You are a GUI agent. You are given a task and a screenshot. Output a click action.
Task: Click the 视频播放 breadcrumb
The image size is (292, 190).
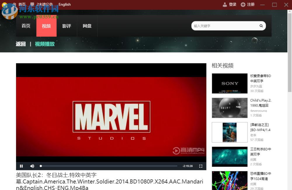pyautogui.click(x=45, y=44)
